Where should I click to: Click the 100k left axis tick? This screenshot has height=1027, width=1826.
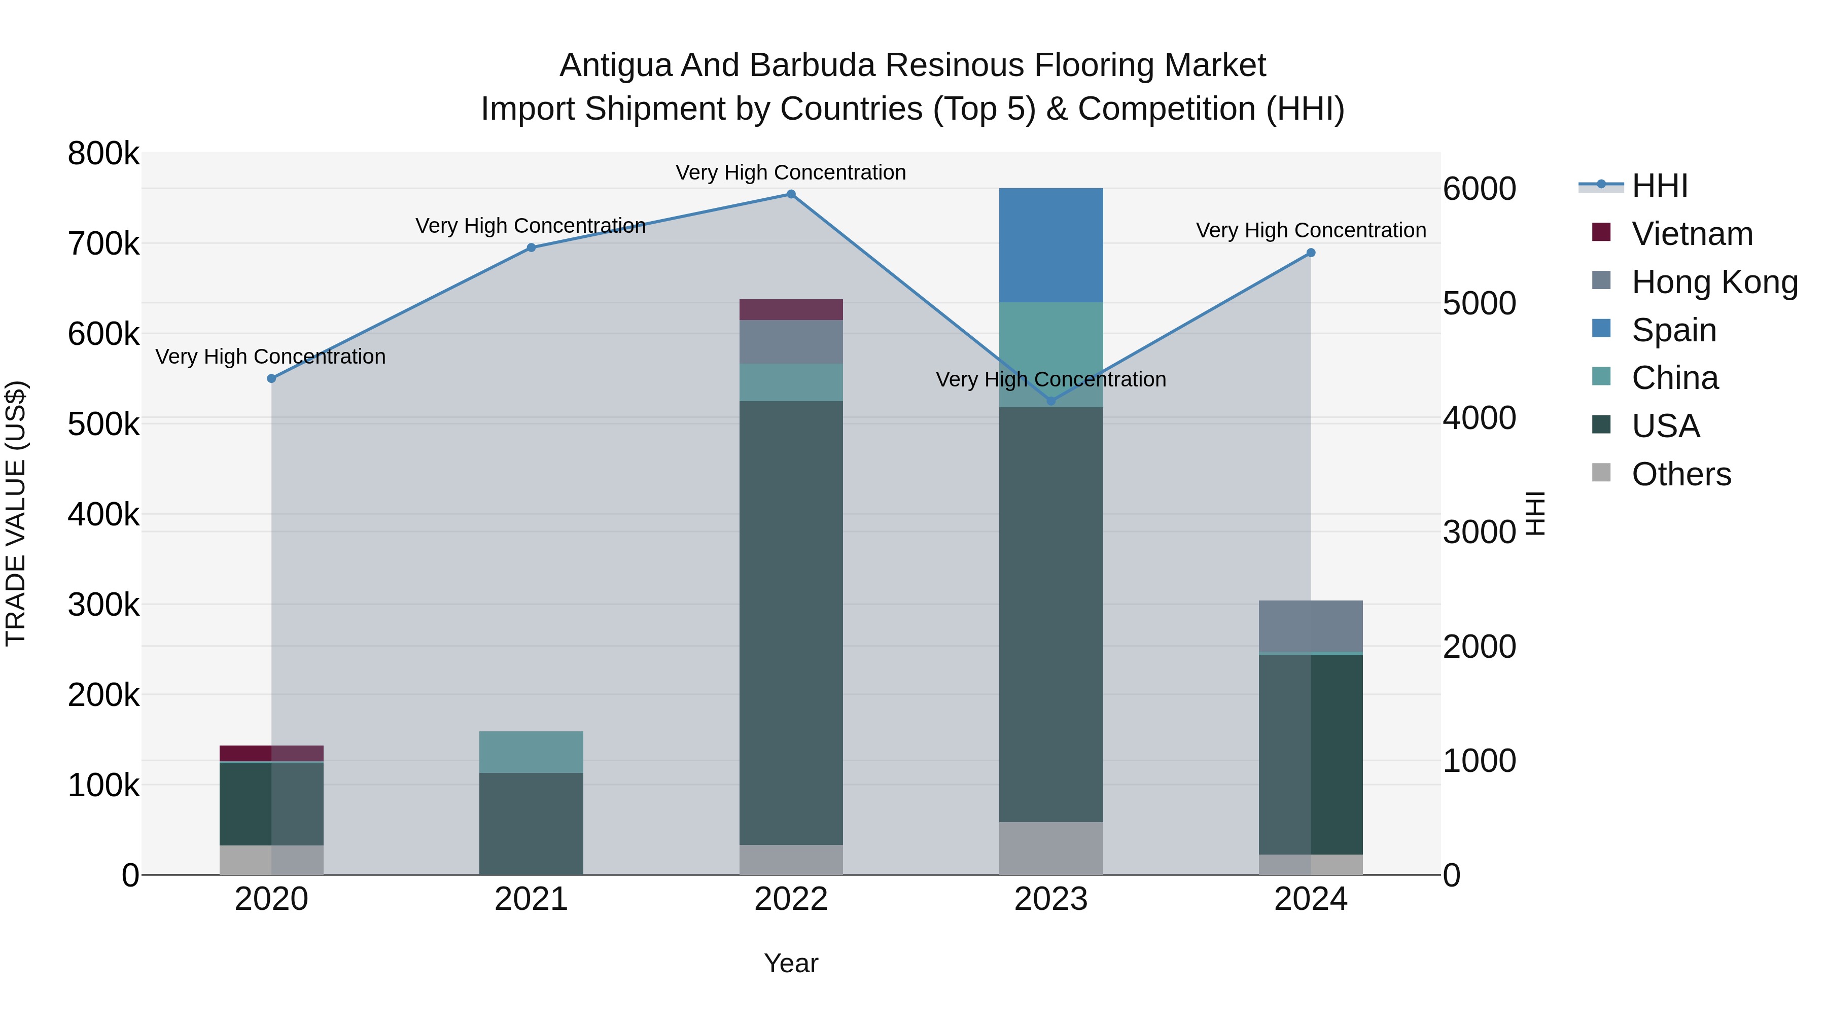(x=103, y=785)
